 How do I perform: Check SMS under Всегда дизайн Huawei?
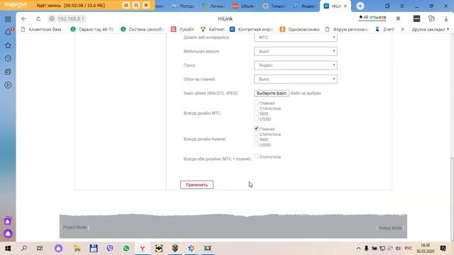[x=256, y=139]
